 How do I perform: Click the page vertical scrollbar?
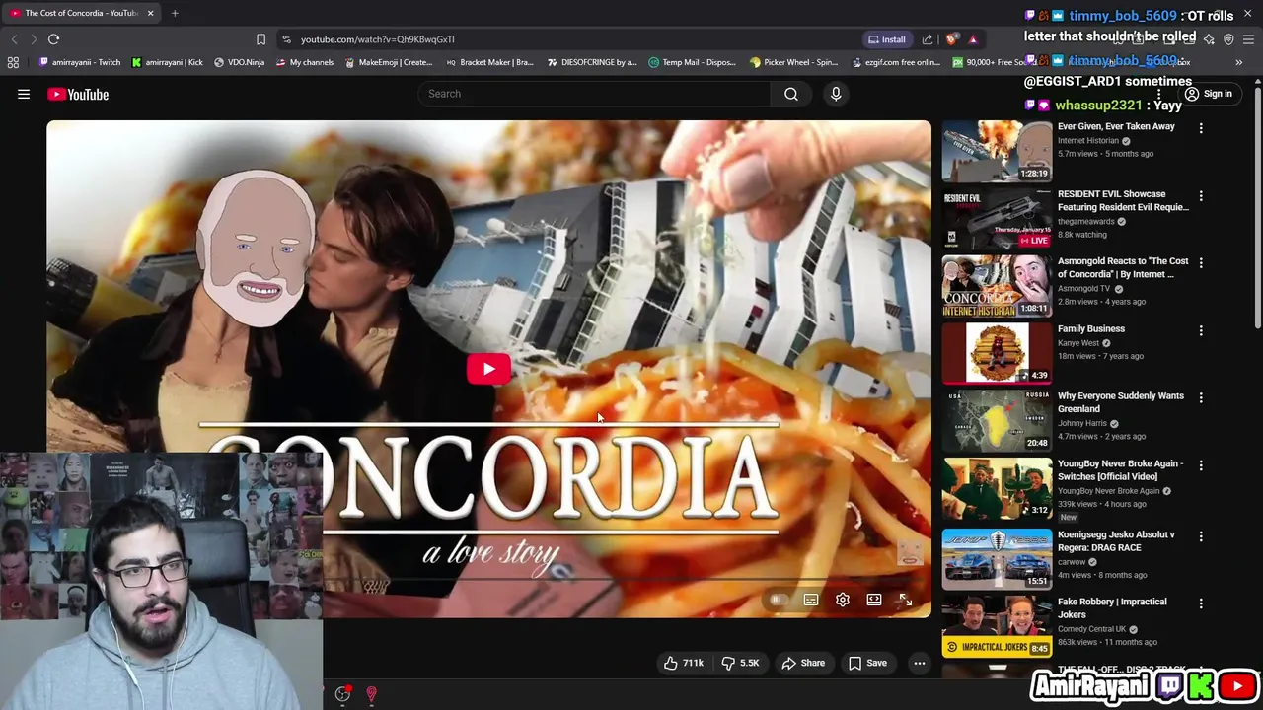click(x=1257, y=207)
